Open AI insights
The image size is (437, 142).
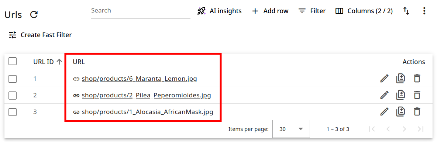click(x=219, y=11)
